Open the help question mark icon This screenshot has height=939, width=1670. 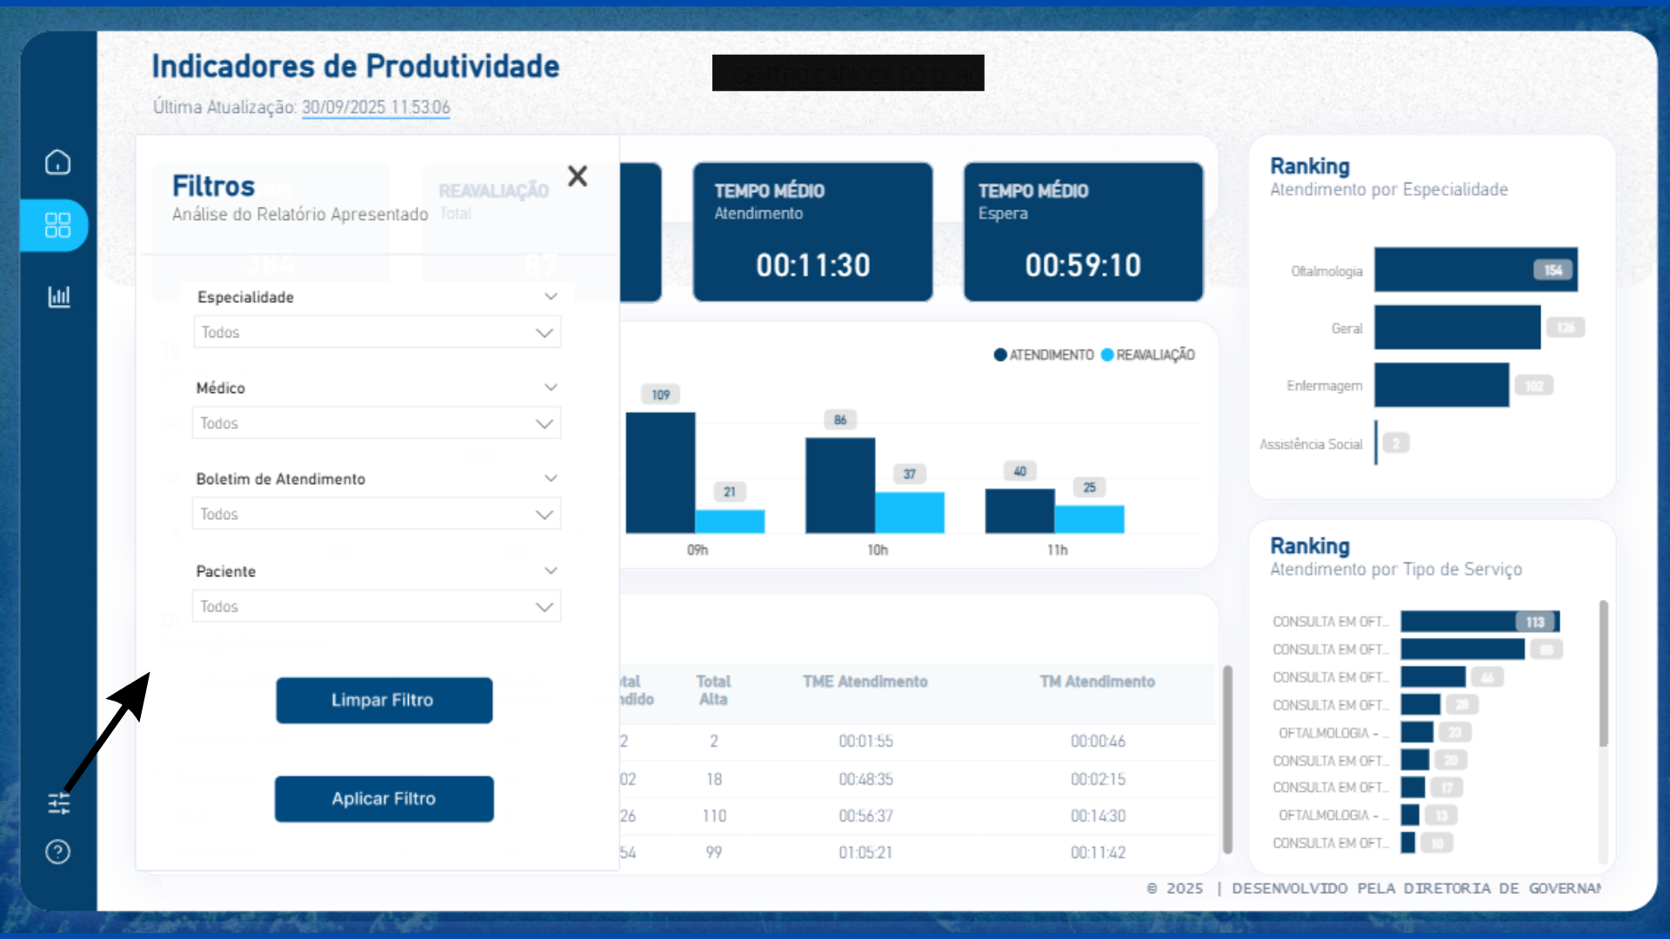tap(57, 852)
